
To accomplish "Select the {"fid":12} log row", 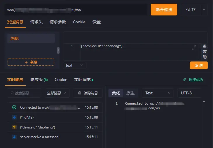I will tap(55, 117).
